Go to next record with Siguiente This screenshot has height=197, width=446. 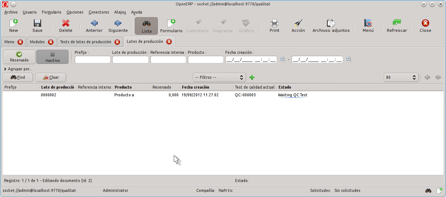click(x=118, y=26)
